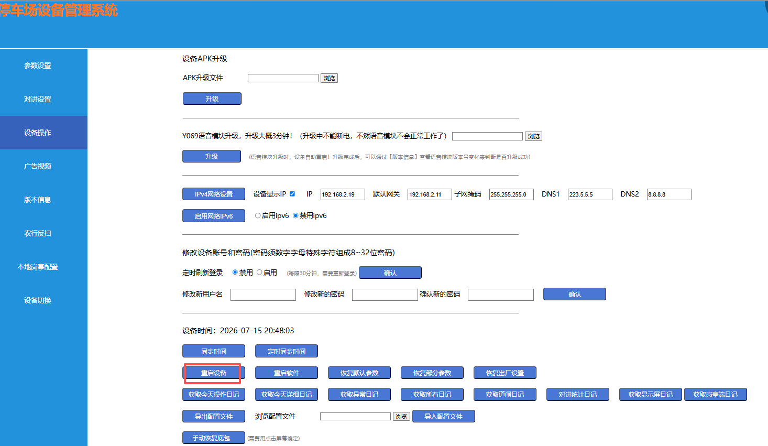Open the 参数设置 sidebar menu
768x446 pixels.
[x=38, y=66]
